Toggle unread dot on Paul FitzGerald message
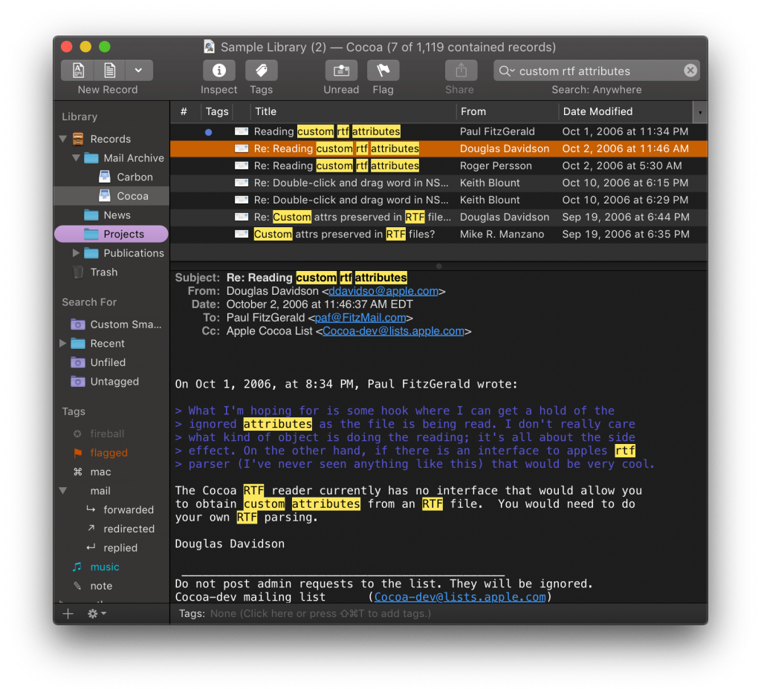Image resolution: width=761 pixels, height=695 pixels. (208, 132)
